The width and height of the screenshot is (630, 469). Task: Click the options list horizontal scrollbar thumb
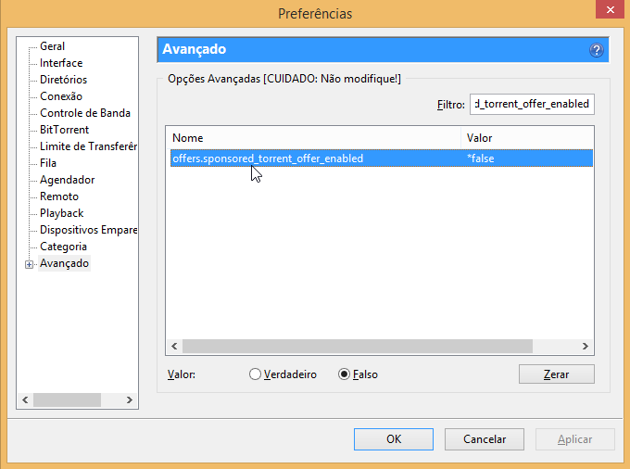click(358, 346)
